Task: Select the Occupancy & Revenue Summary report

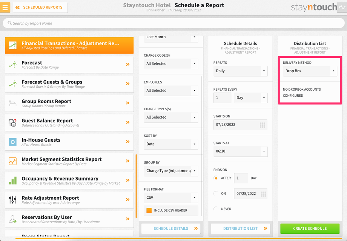Action: pos(69,180)
